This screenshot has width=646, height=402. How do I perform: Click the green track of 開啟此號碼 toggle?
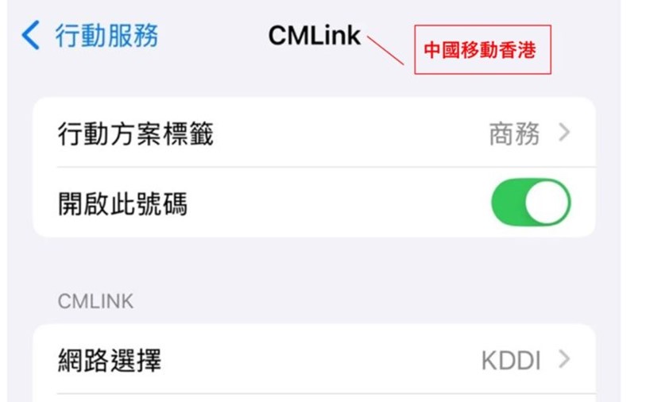[508, 203]
